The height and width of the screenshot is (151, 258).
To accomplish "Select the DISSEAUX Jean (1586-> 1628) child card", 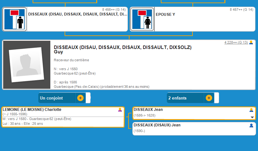I will 190,113.
